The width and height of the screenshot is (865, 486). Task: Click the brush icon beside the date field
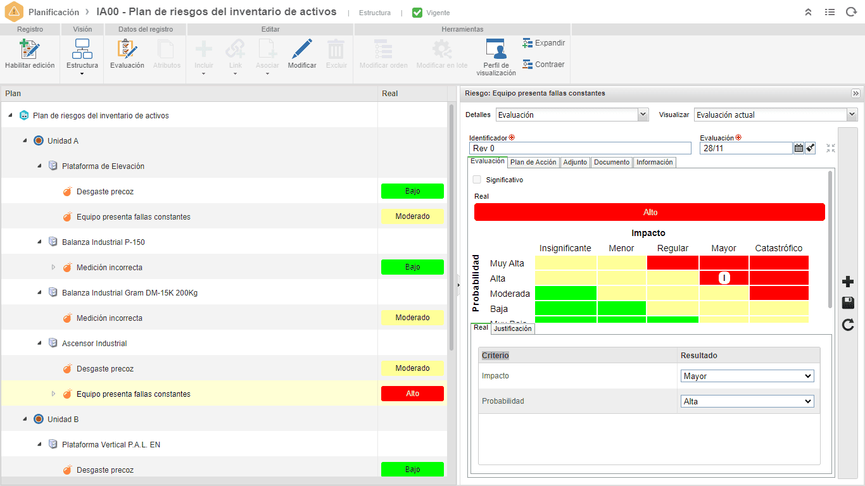click(811, 148)
